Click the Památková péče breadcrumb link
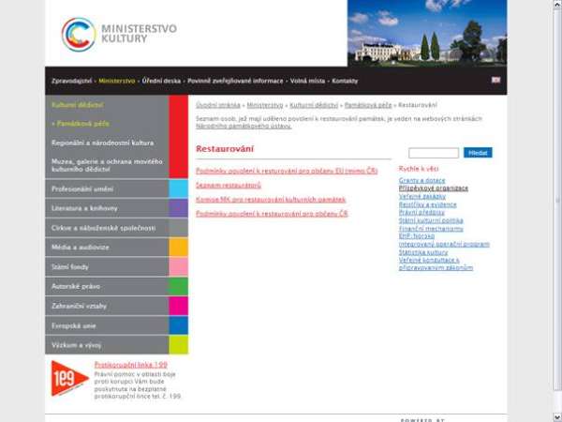This screenshot has height=422, width=562. [368, 105]
